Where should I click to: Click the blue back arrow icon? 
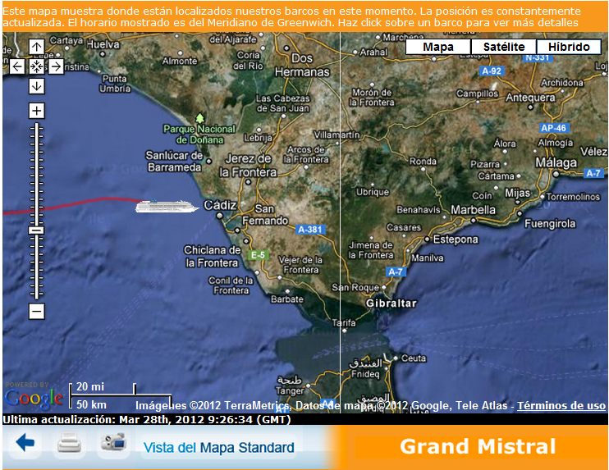[25, 444]
